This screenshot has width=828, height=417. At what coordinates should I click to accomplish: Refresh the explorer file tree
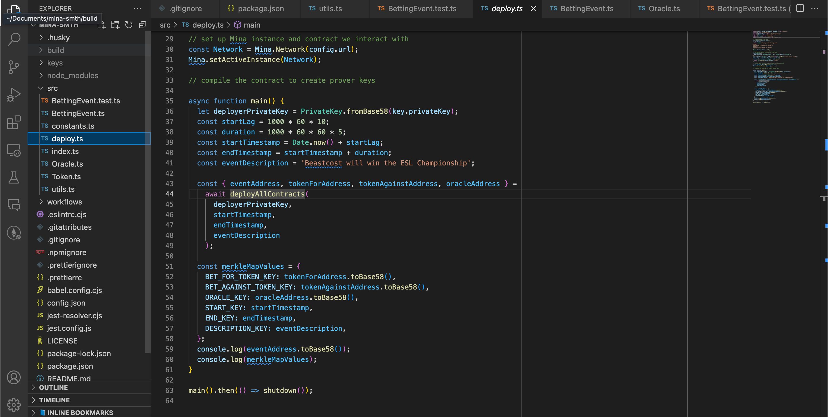129,25
